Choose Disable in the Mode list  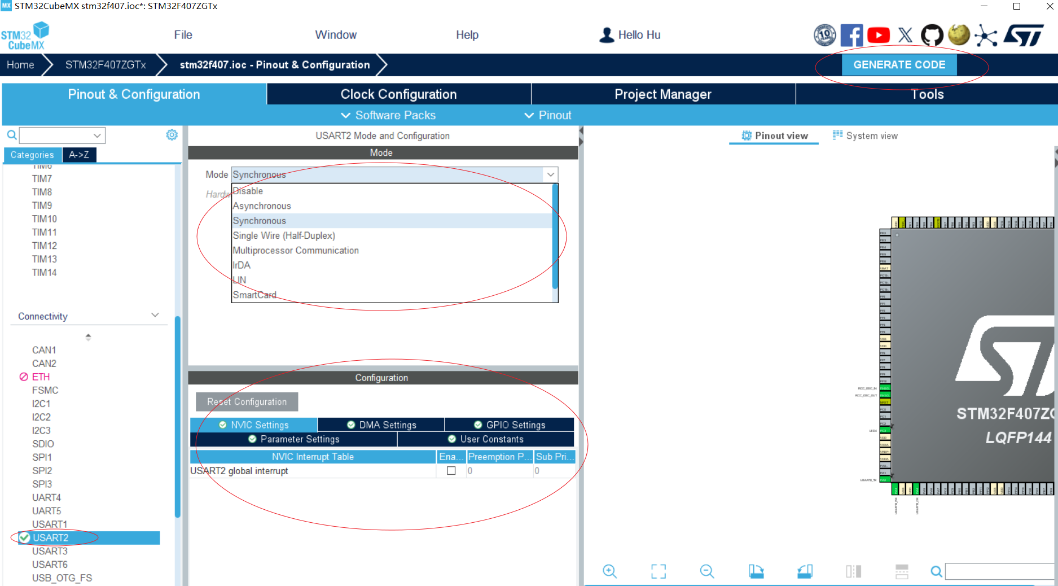coord(392,191)
